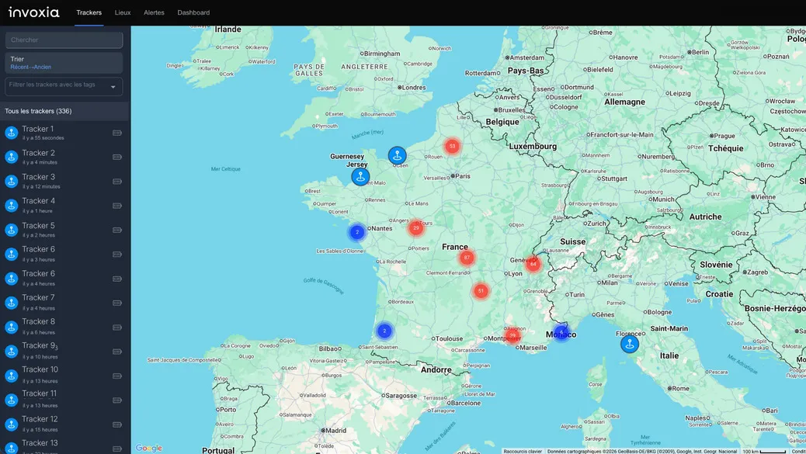Check the Tracker 12 battery icon

tap(117, 425)
